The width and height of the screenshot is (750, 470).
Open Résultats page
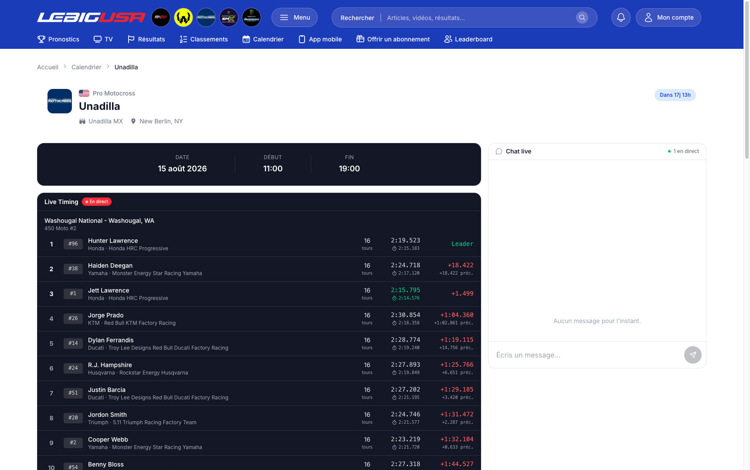[146, 39]
